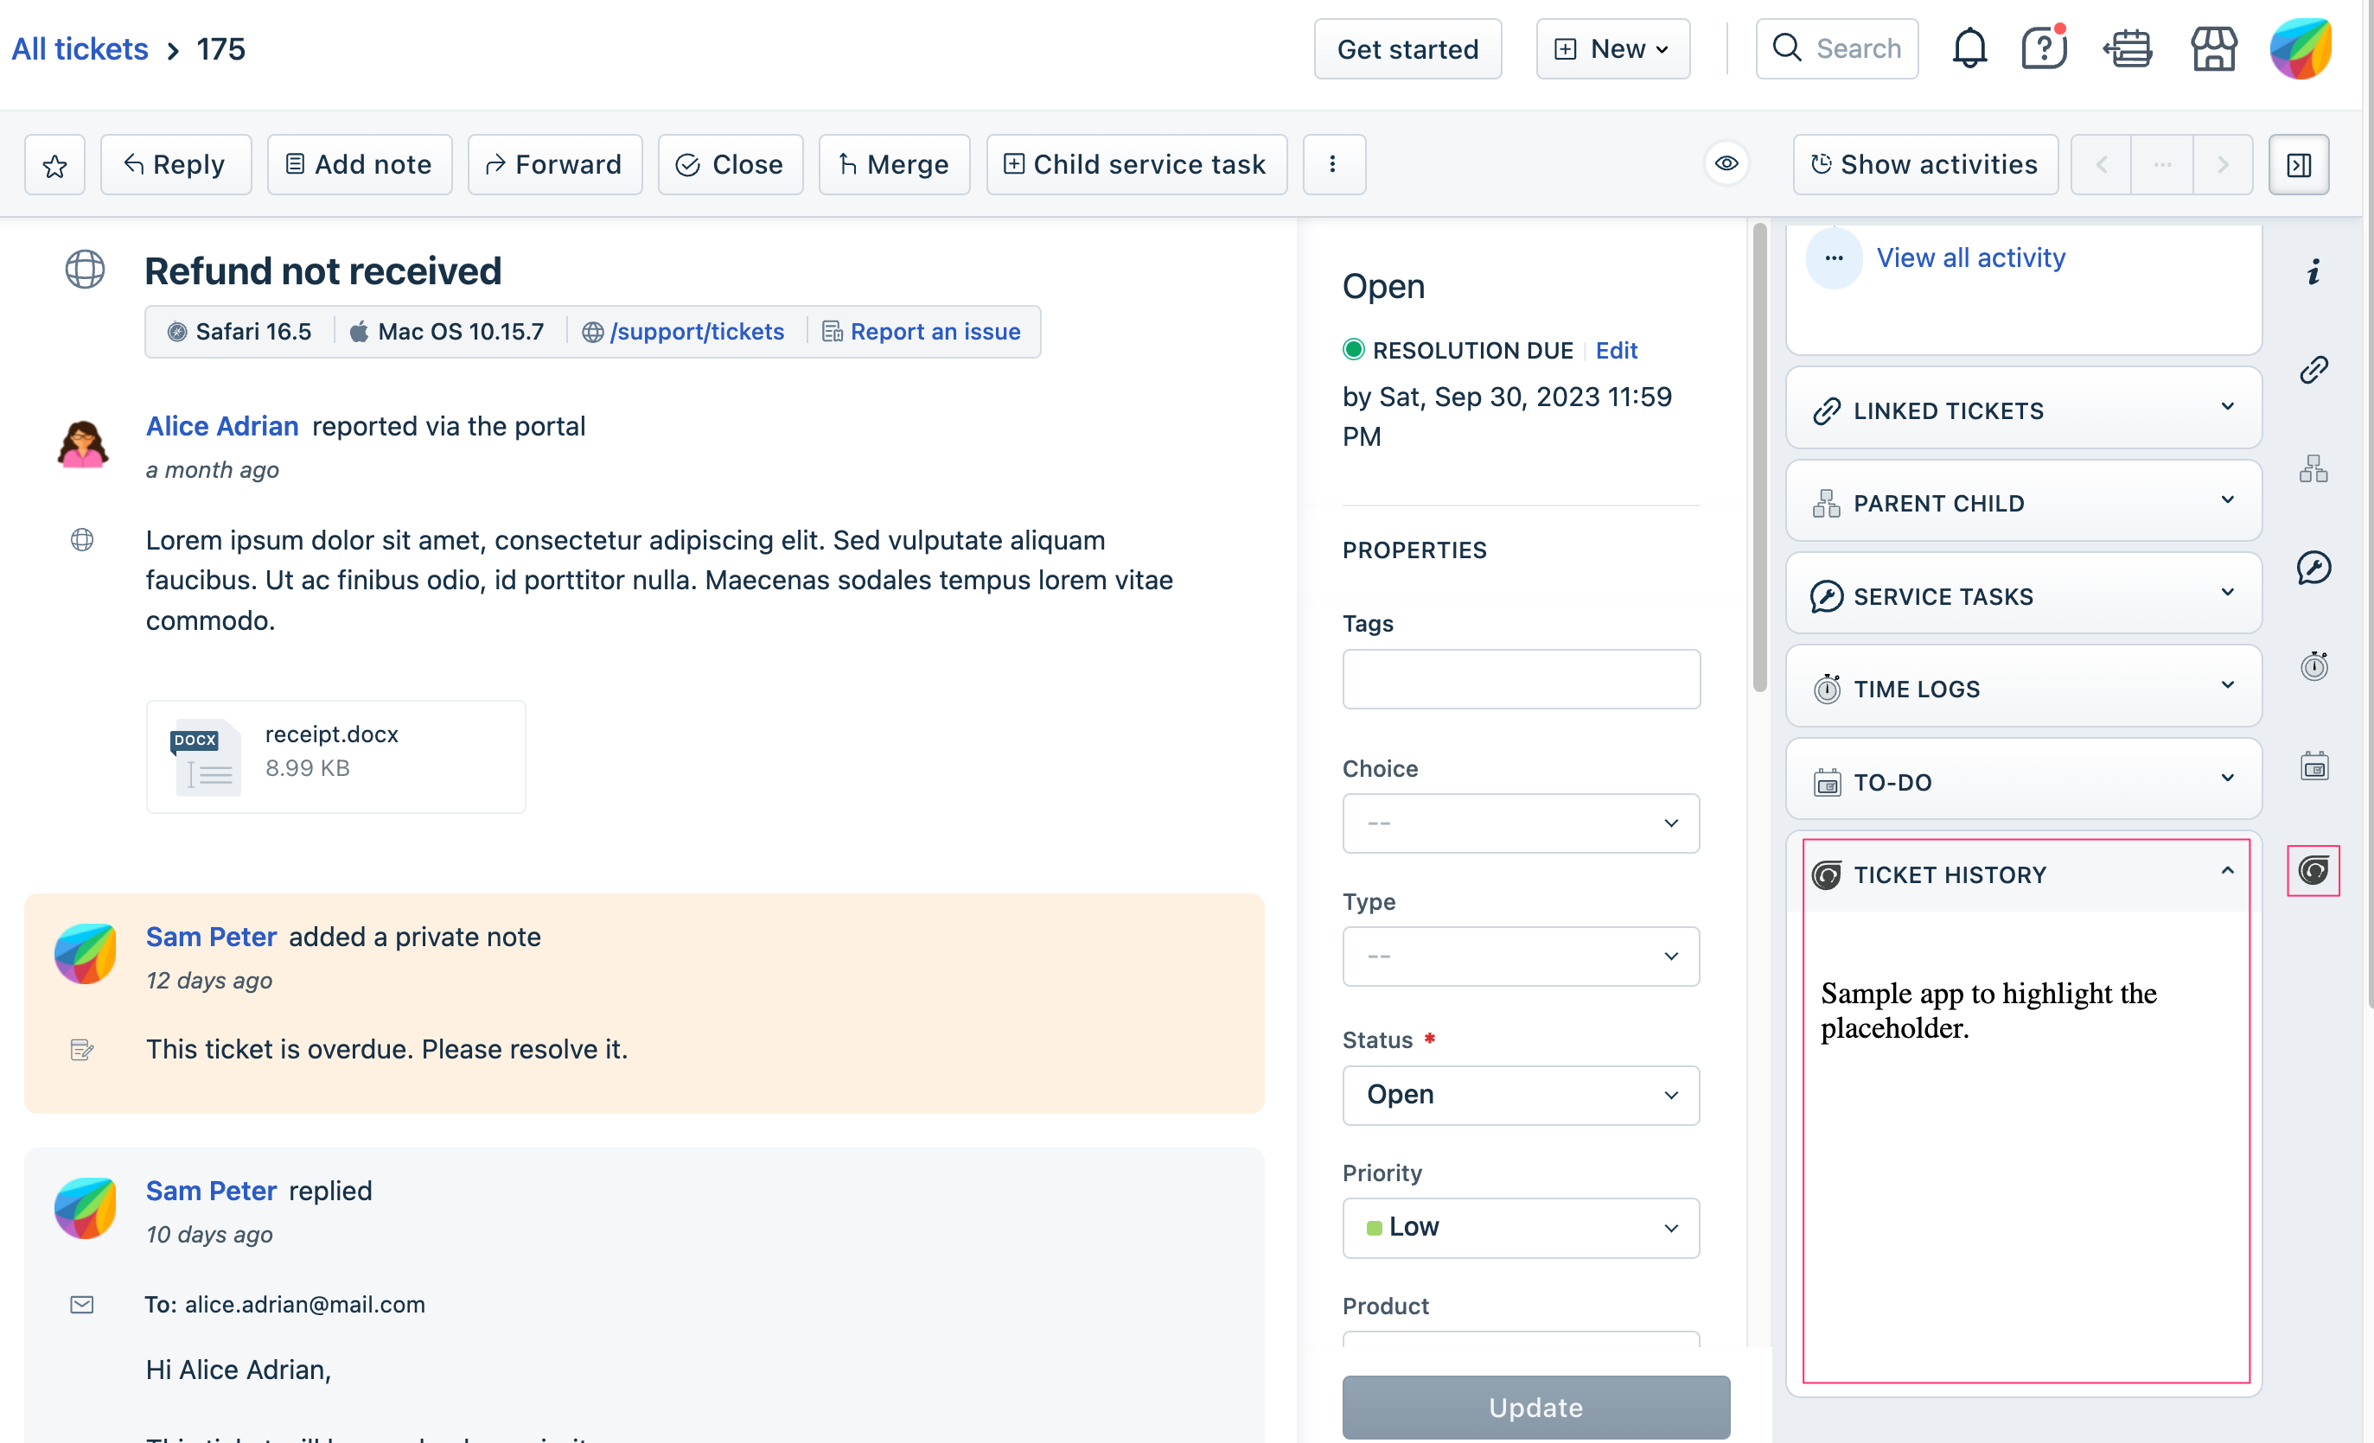Click the eye/watch icon on ticket

pyautogui.click(x=1726, y=162)
